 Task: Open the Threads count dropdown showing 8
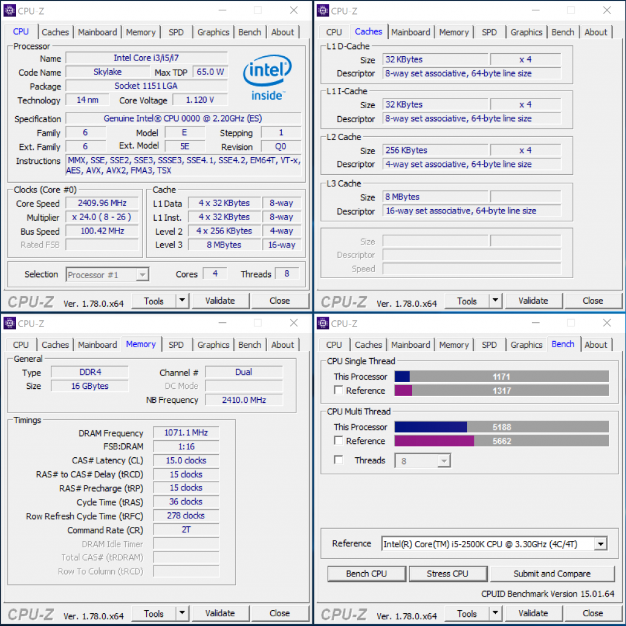click(x=423, y=461)
